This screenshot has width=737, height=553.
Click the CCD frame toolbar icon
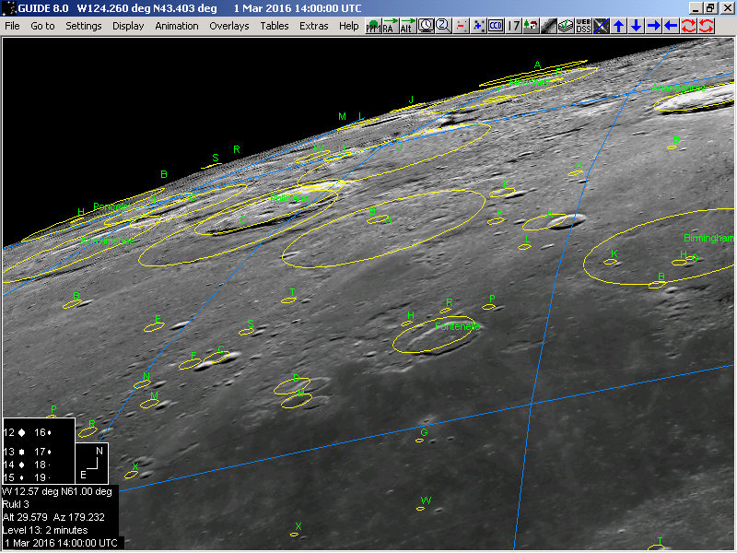(496, 26)
